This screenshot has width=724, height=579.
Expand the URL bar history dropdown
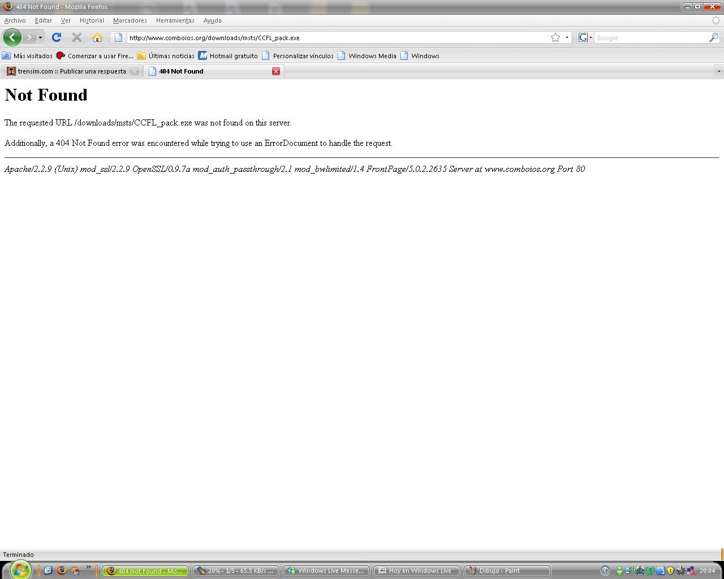[567, 37]
